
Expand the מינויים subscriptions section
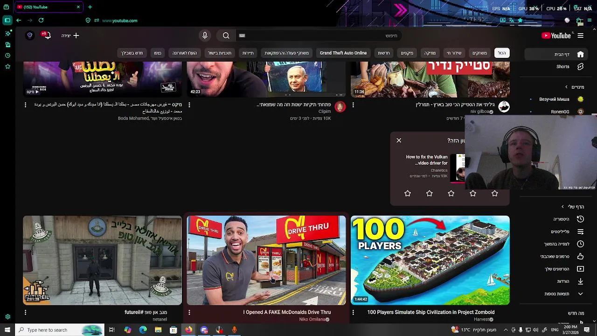[x=574, y=87]
